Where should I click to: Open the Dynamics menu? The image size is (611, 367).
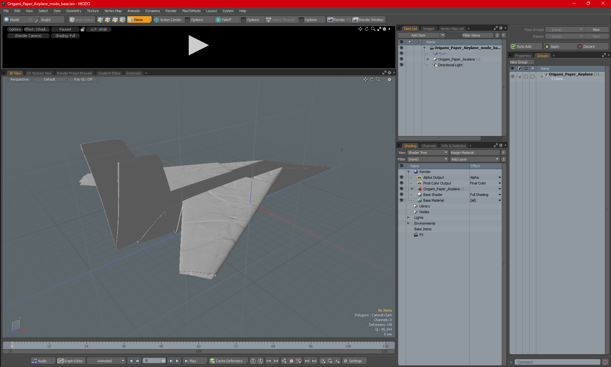point(152,11)
